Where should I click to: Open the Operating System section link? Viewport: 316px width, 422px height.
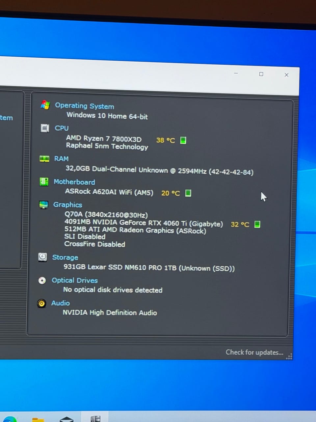tap(85, 106)
